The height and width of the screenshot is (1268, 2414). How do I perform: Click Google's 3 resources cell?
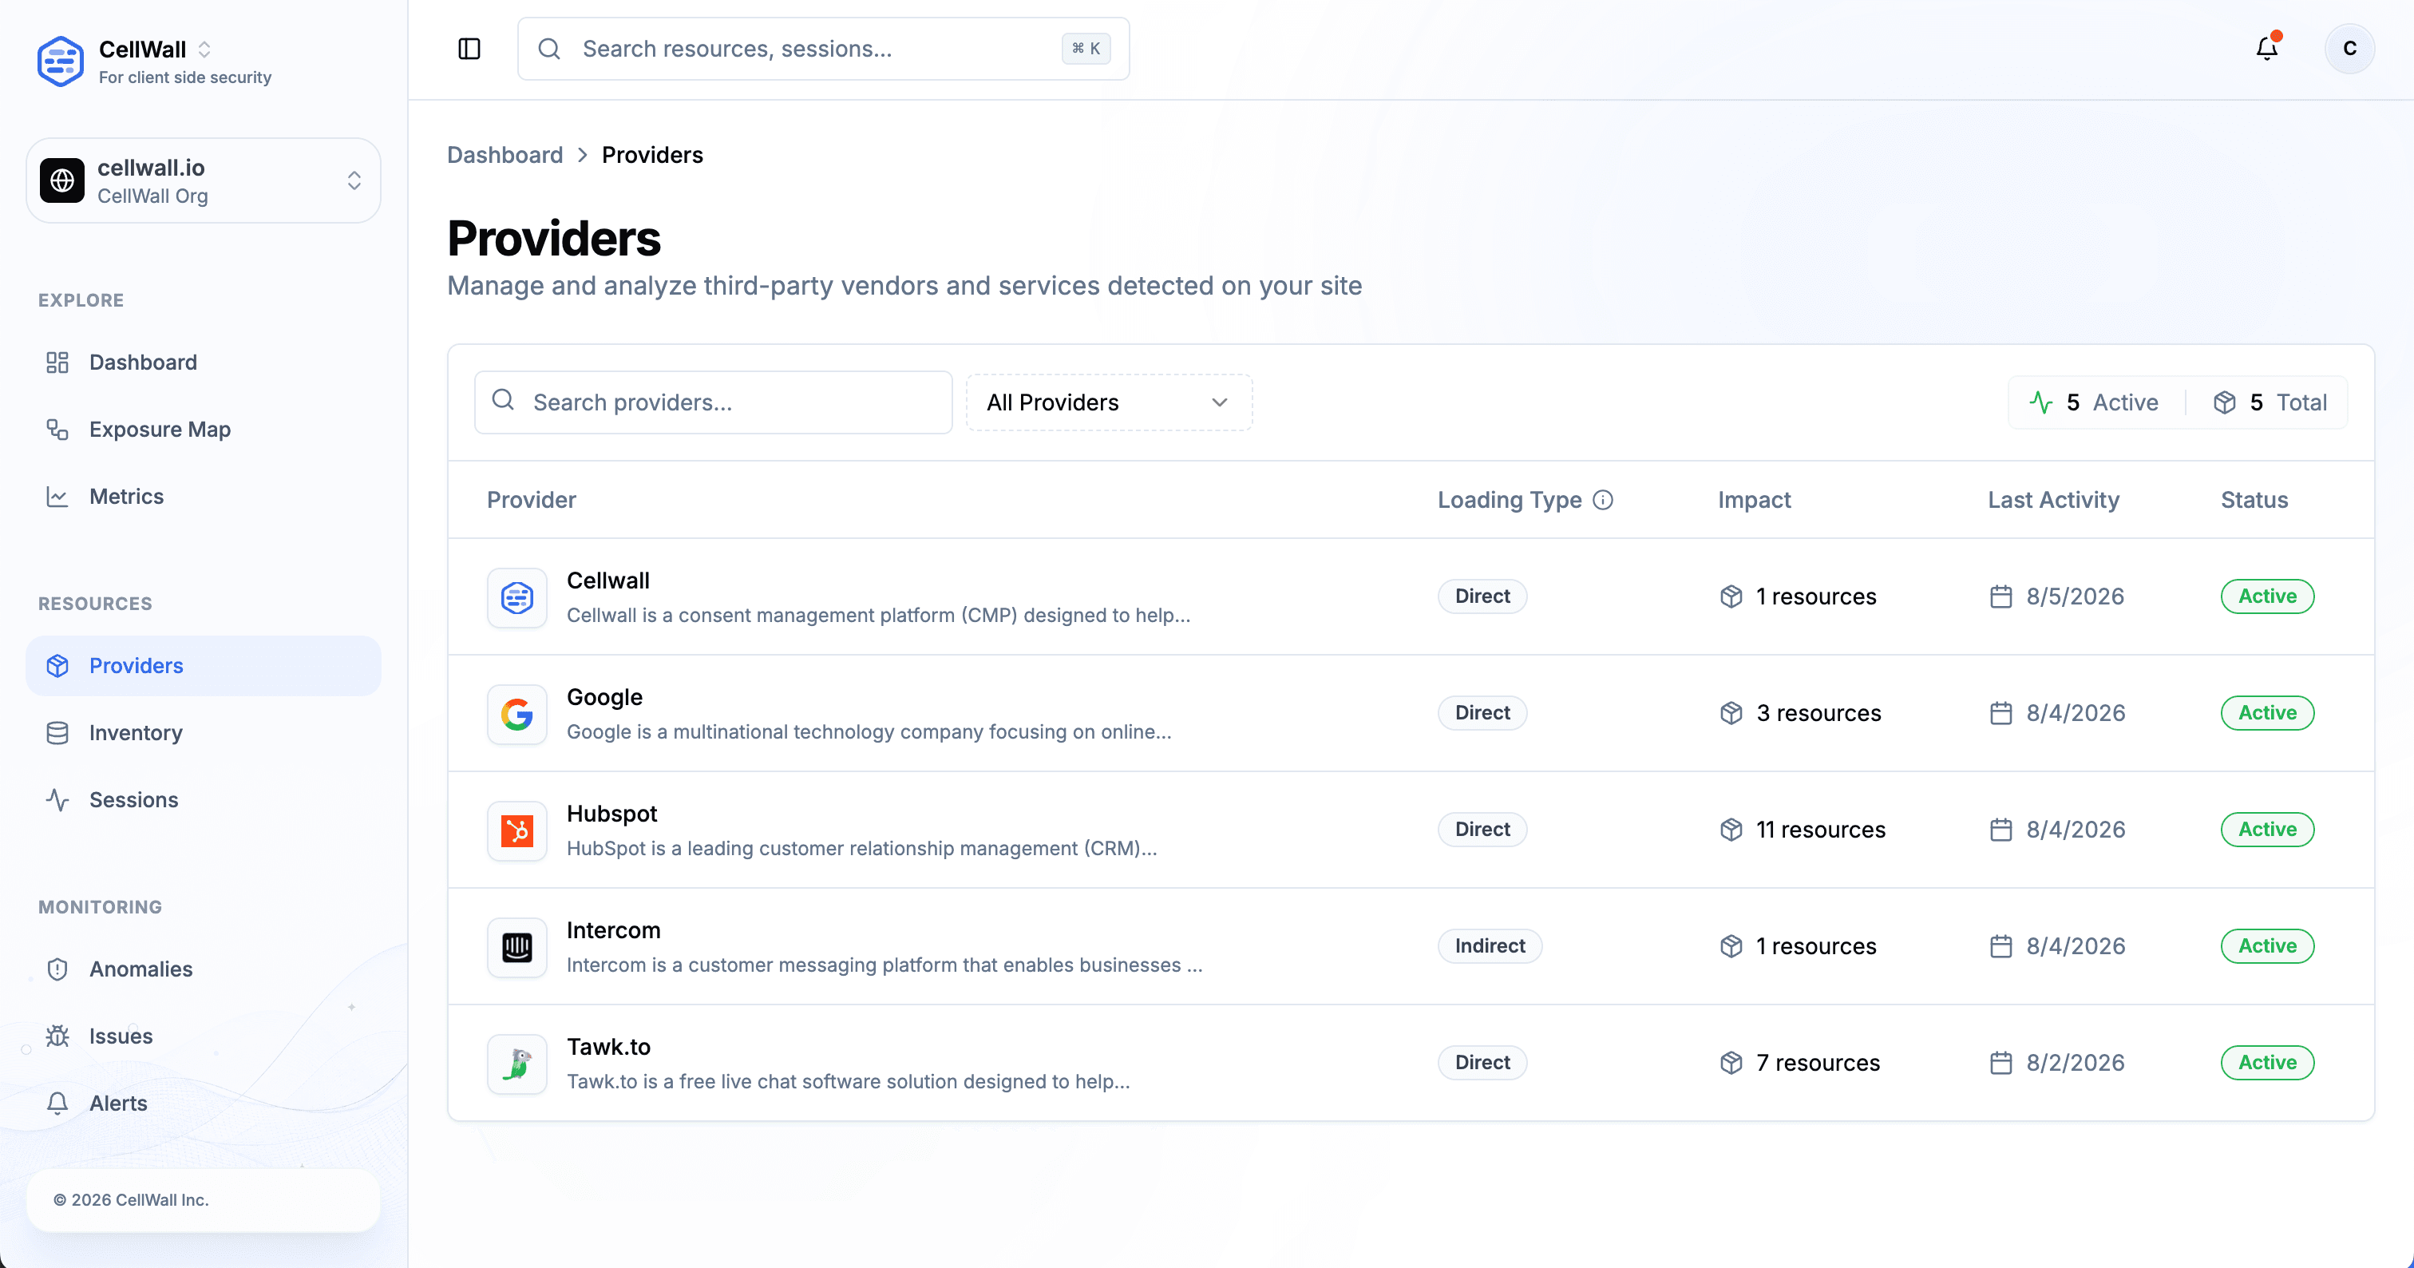coord(1800,713)
